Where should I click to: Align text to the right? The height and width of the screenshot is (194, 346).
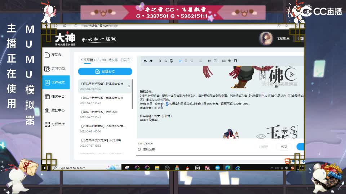coord(192,61)
